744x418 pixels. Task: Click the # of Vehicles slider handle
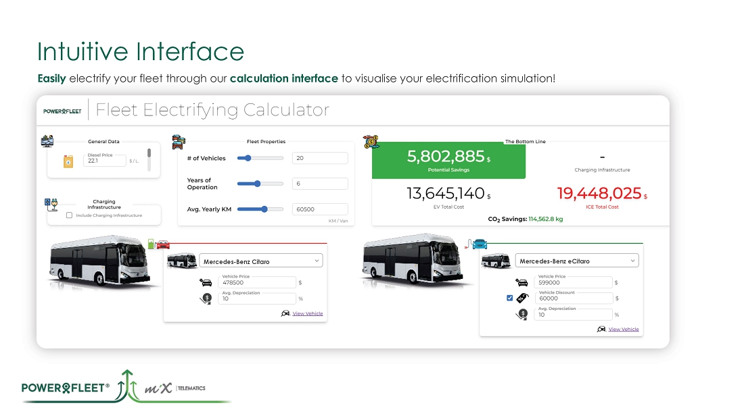[x=248, y=158]
